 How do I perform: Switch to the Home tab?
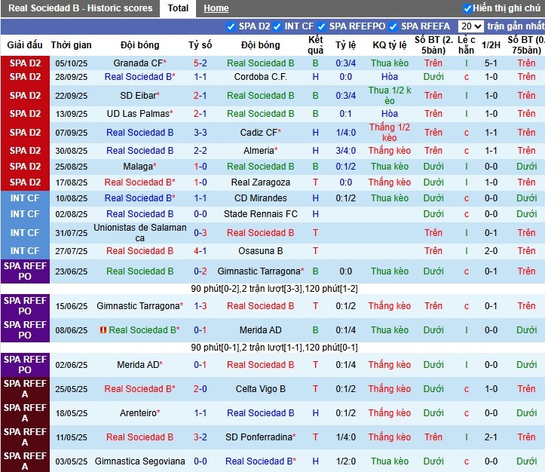[x=216, y=8]
